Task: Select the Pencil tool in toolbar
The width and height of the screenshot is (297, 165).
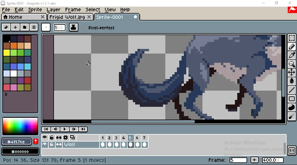Action: 292,47
